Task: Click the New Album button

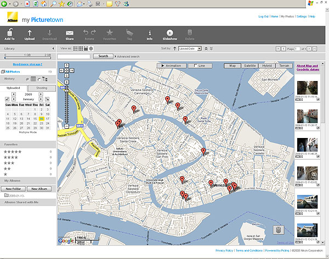Action: [39, 189]
